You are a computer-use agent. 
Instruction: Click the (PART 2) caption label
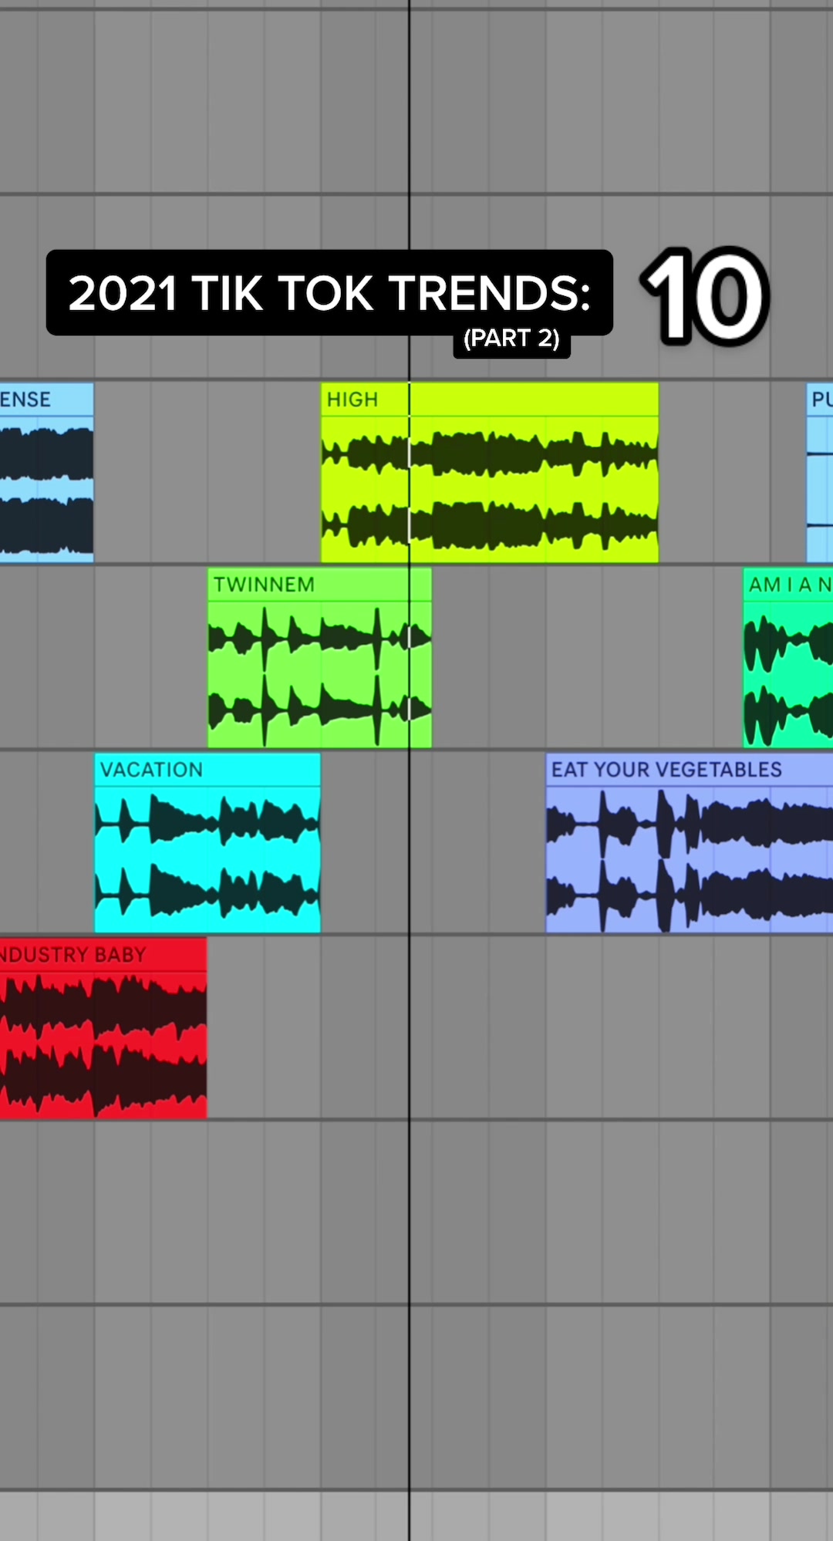coord(511,339)
